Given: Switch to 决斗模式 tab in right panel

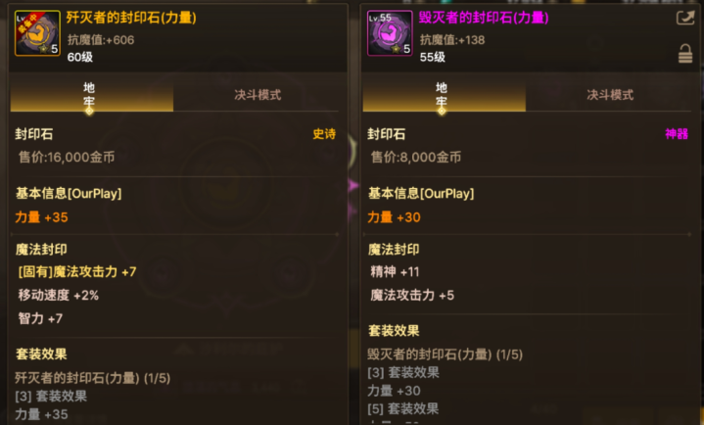Looking at the screenshot, I should tap(610, 95).
